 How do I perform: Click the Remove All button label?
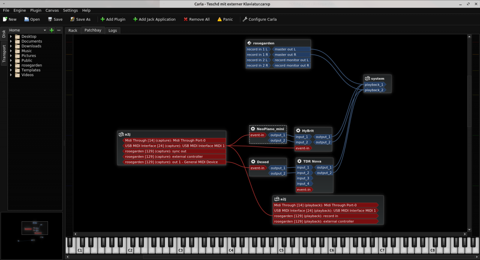pos(199,19)
